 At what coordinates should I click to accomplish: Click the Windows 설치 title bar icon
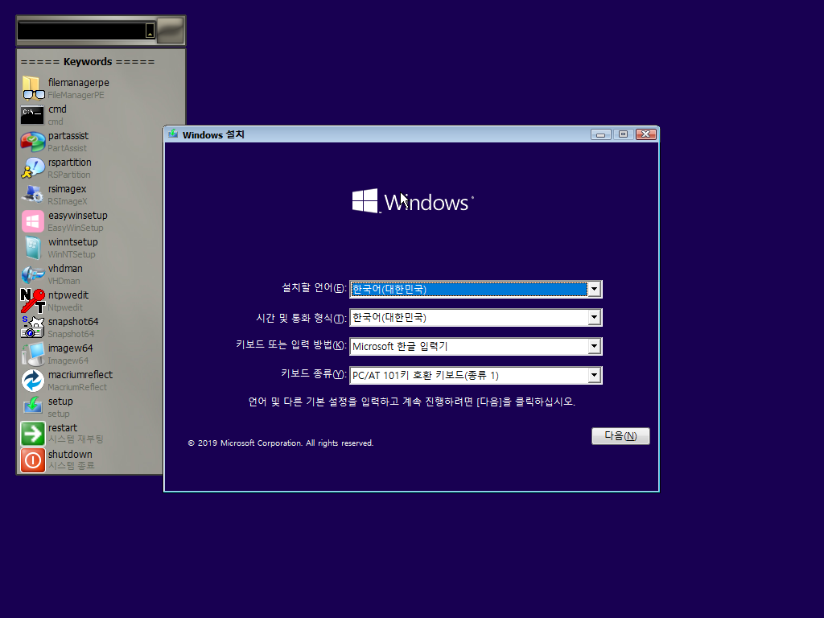coord(173,134)
